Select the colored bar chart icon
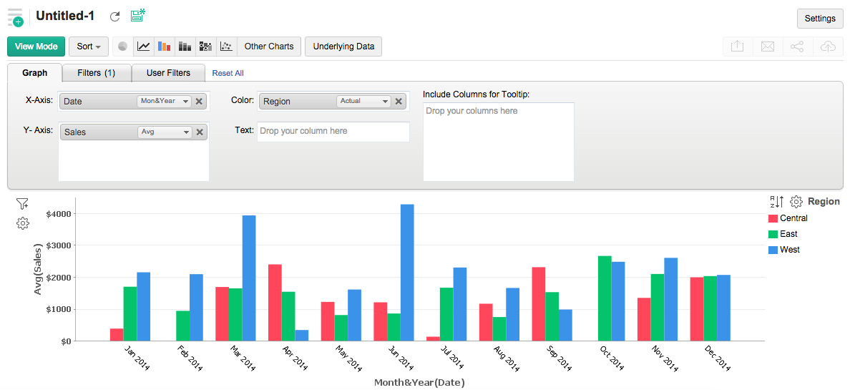 click(x=165, y=47)
